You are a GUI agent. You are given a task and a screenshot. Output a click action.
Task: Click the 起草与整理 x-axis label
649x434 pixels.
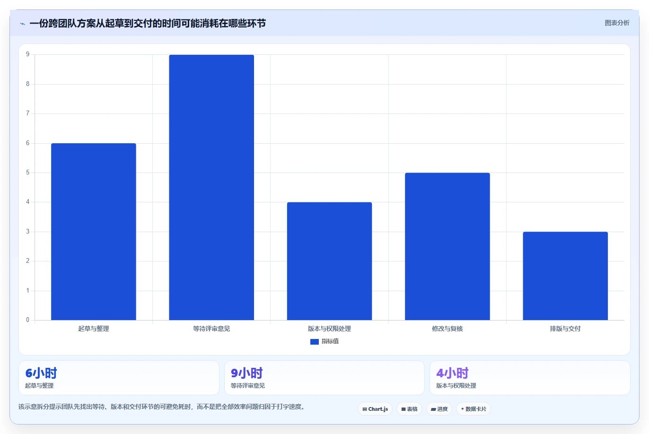pos(94,329)
